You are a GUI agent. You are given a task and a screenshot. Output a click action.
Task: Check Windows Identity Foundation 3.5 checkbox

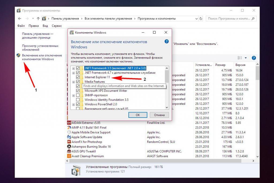pos(78,100)
